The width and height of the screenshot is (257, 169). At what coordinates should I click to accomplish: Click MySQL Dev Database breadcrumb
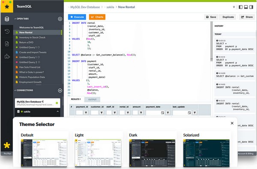point(85,7)
